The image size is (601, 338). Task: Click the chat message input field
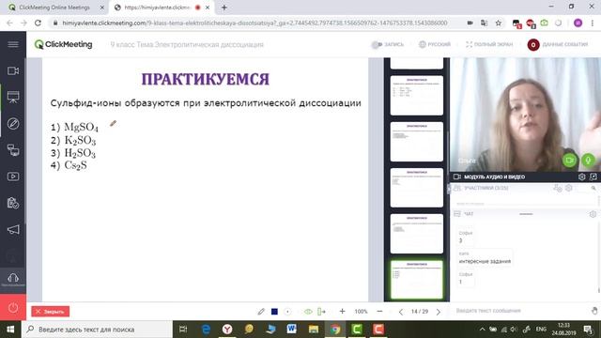point(519,311)
